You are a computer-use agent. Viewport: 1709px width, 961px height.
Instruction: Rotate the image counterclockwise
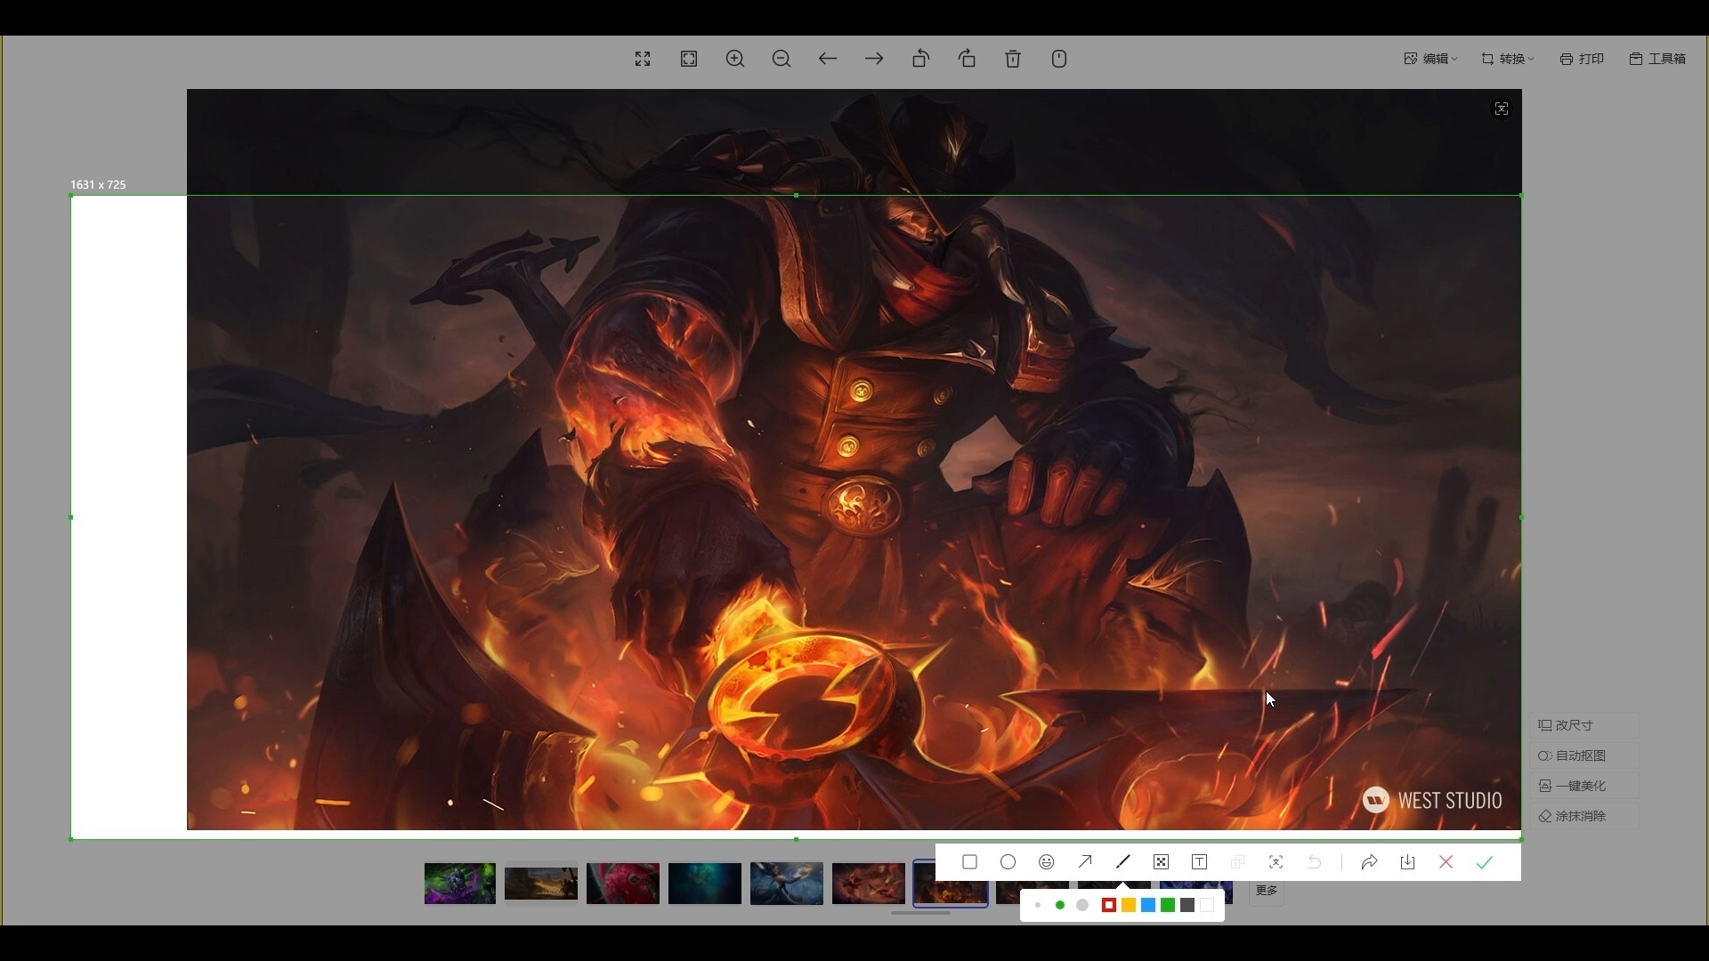pyautogui.click(x=920, y=59)
